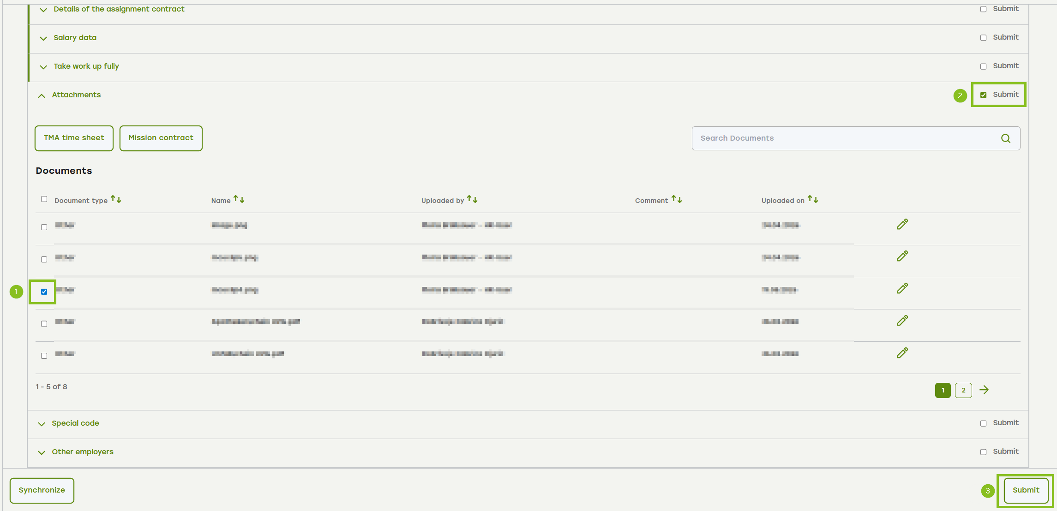Click the "1 - 5 of 8" count text
Viewport: 1057px width, 511px height.
pyautogui.click(x=51, y=387)
